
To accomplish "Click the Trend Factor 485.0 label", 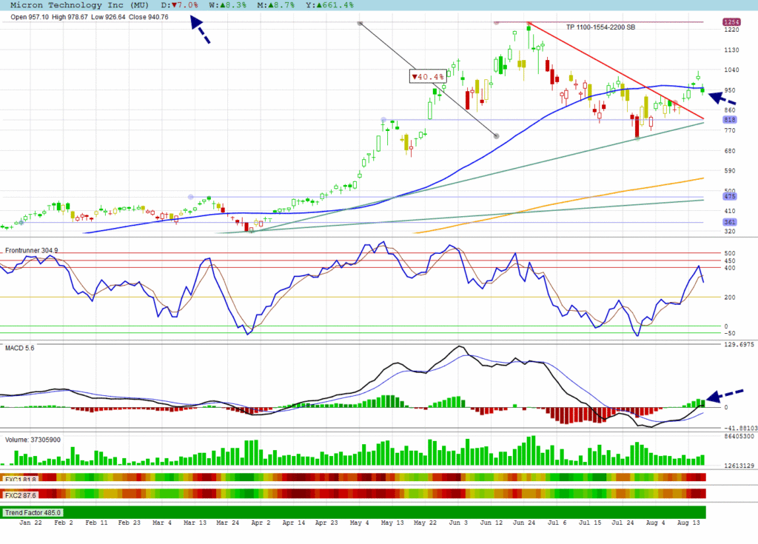I will pyautogui.click(x=33, y=513).
